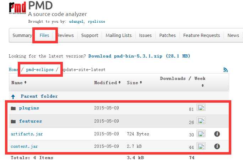Open adangel's profile link
243x167 pixels.
tap(76, 22)
